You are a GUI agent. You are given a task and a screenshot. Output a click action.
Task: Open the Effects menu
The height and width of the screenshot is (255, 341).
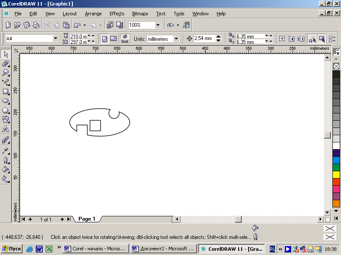tap(117, 14)
